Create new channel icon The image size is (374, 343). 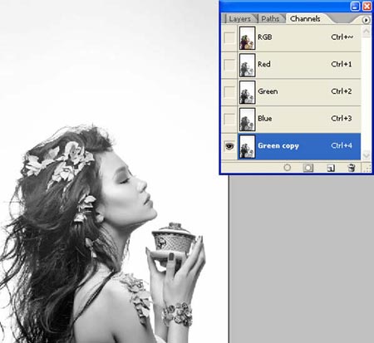331,168
